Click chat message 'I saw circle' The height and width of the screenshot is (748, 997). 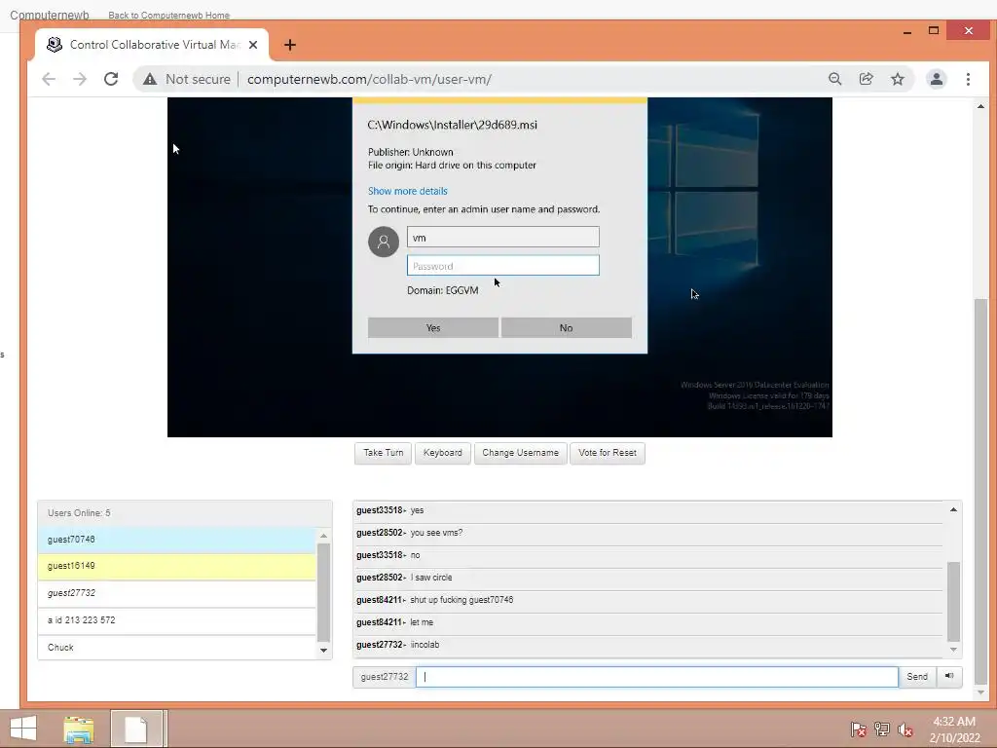coord(431,578)
